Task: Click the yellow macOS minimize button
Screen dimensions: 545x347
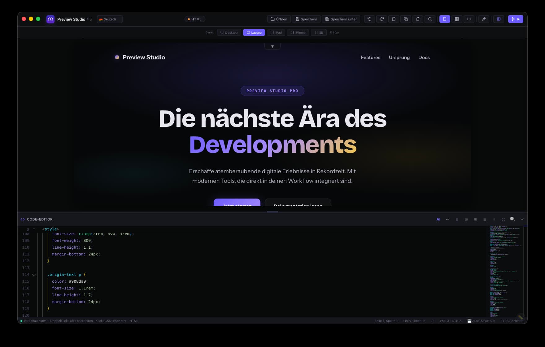Action: [x=31, y=19]
